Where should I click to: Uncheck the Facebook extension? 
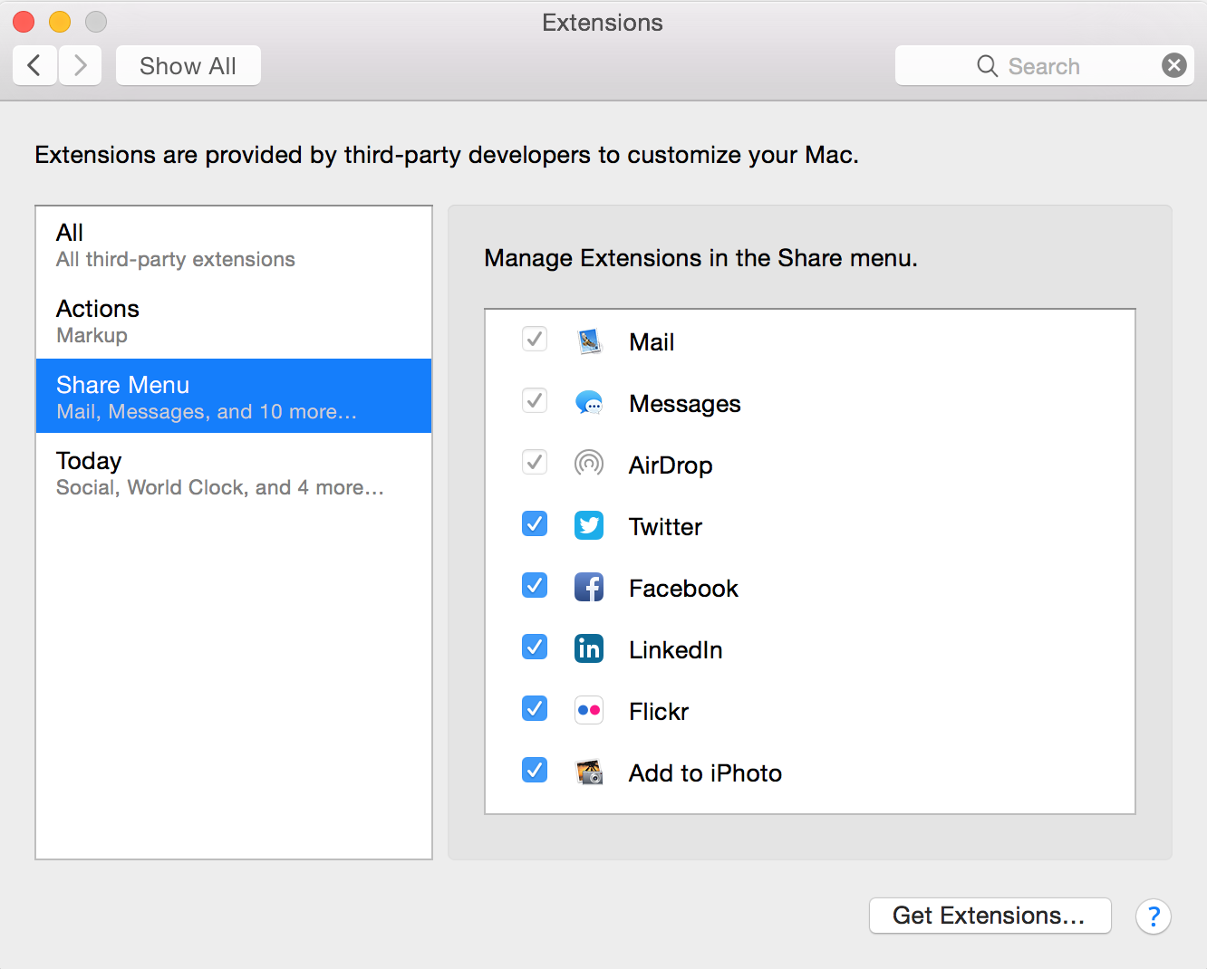(x=535, y=585)
